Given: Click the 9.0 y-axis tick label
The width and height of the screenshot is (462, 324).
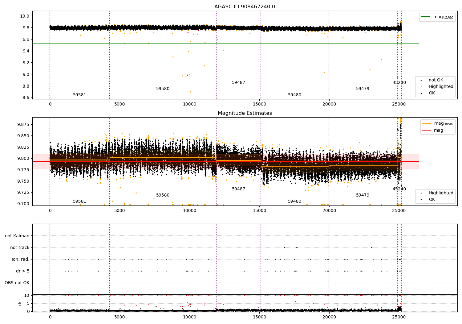Looking at the screenshot, I should click(26, 74).
